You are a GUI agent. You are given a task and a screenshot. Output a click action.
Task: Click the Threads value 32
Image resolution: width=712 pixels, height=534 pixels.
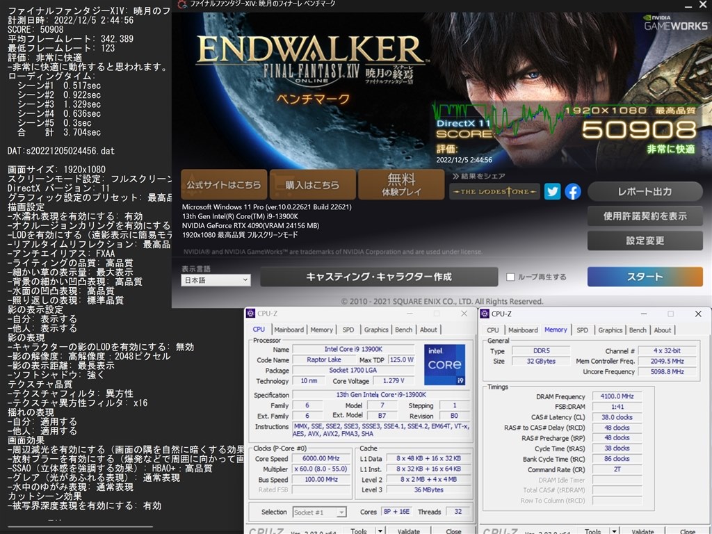pyautogui.click(x=458, y=512)
